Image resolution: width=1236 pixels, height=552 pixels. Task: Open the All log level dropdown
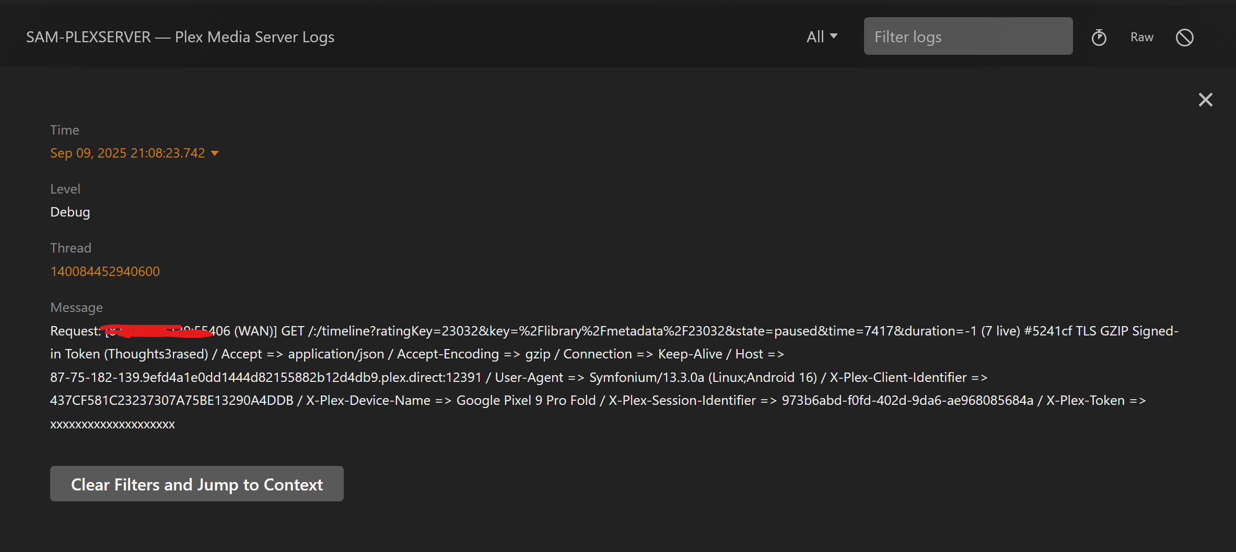pyautogui.click(x=821, y=37)
